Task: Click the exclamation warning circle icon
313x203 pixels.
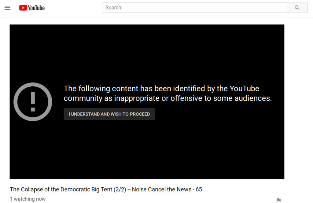Action: (33, 102)
